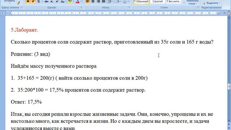Toggle italic (К) formatting
This screenshot has height=130, width=231.
point(33,1)
